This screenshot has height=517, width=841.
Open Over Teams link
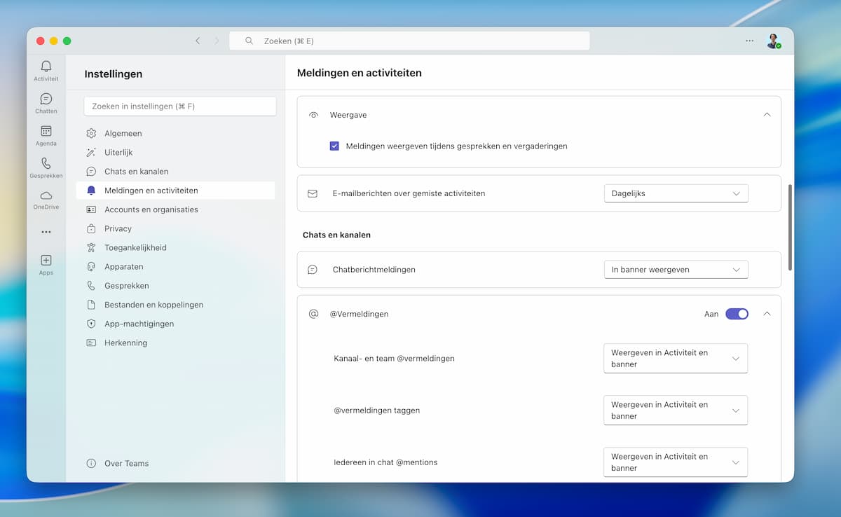[x=126, y=463]
